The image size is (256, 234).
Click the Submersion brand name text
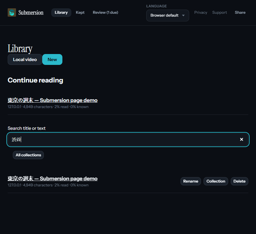31,12
